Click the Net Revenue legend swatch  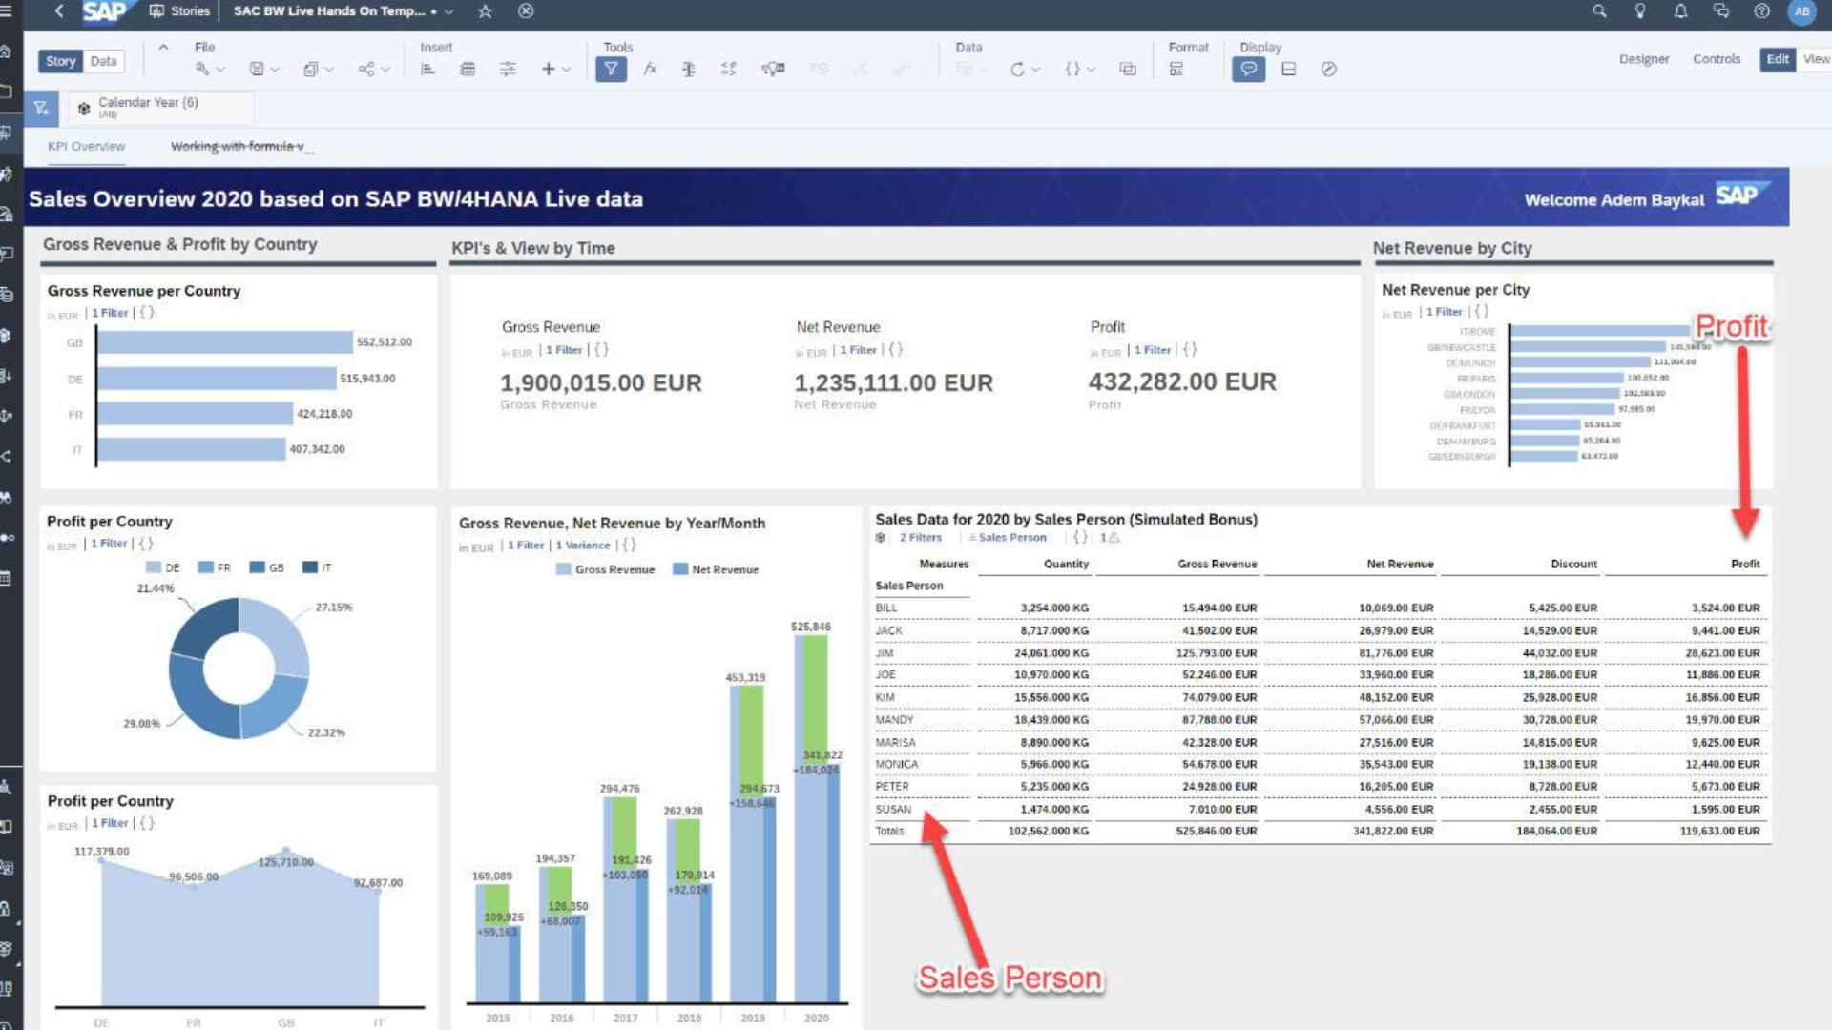click(x=679, y=569)
